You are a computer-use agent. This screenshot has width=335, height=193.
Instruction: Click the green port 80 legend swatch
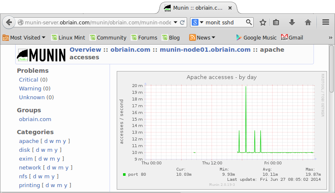coord(124,174)
